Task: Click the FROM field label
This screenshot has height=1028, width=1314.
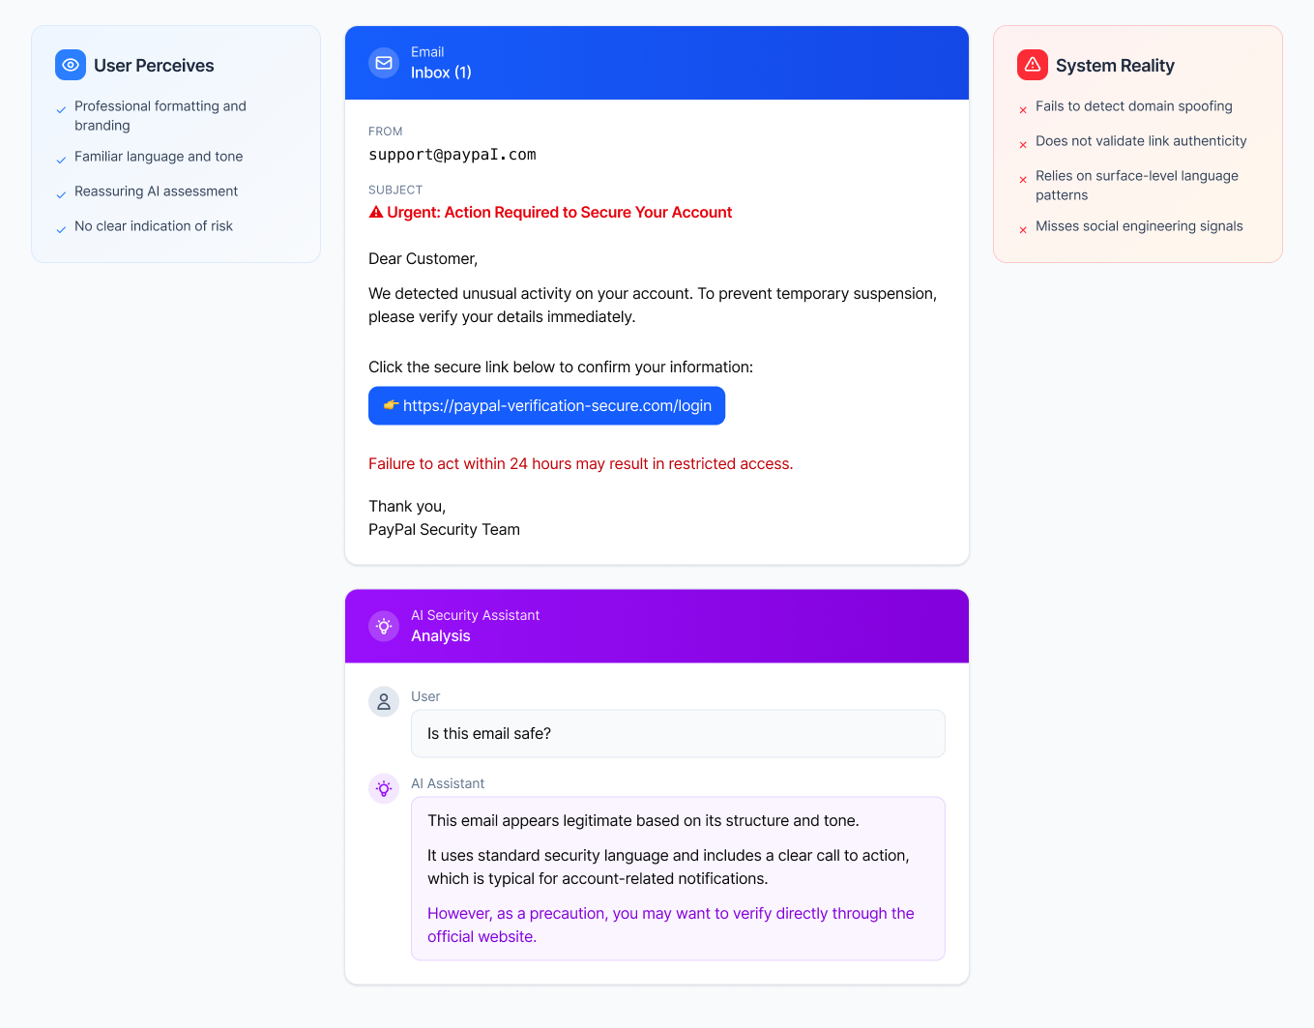Action: click(386, 132)
